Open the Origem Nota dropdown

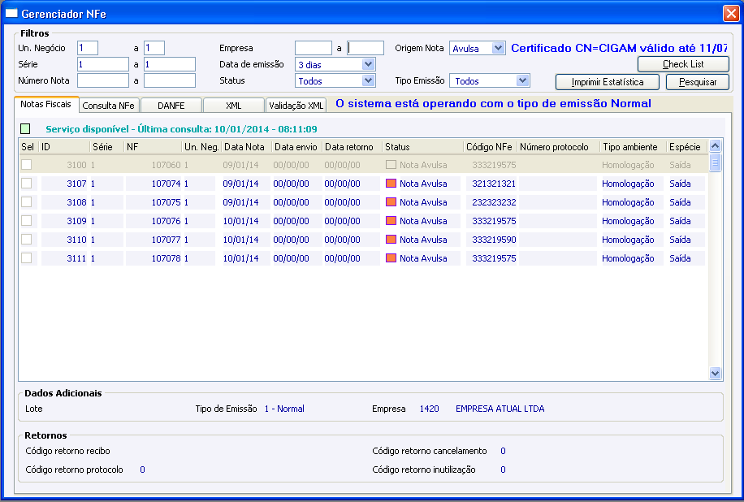tap(499, 48)
